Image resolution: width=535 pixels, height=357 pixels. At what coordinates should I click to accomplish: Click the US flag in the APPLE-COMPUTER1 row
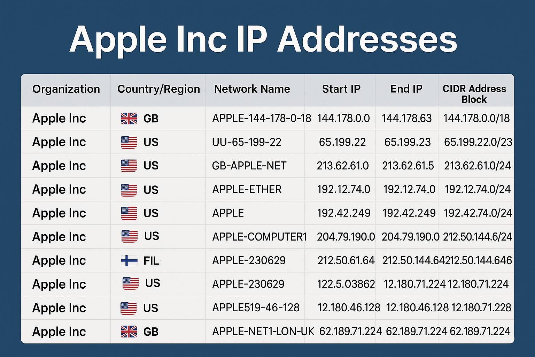130,236
